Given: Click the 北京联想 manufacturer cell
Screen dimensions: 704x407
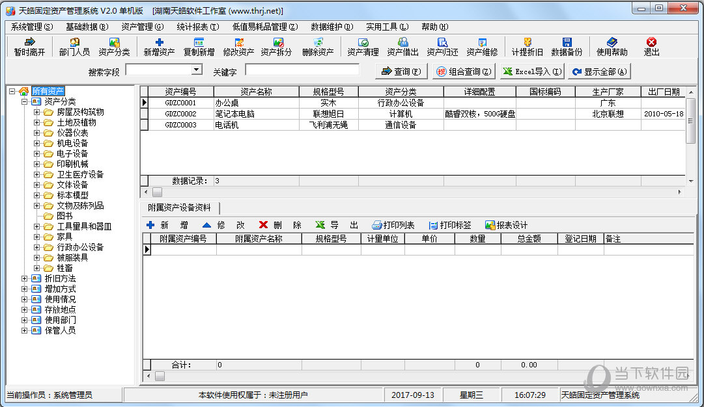Looking at the screenshot, I should (608, 114).
